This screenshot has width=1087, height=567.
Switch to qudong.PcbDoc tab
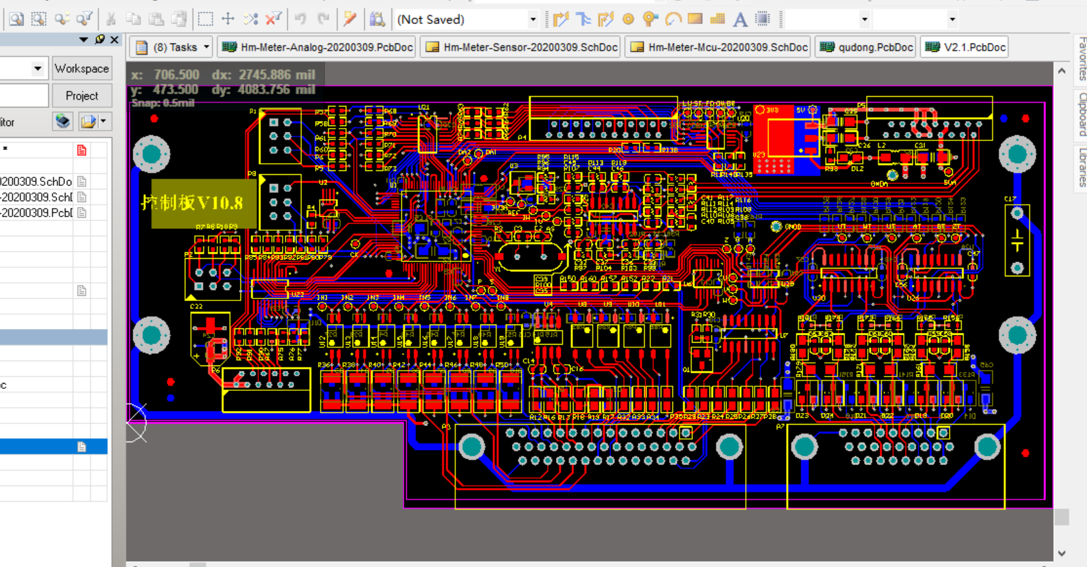tap(866, 47)
